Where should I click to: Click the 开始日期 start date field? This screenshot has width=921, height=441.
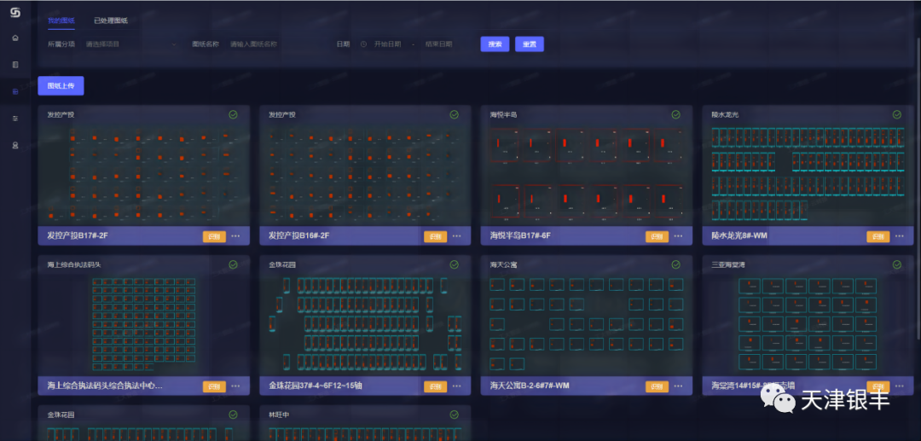coord(388,44)
